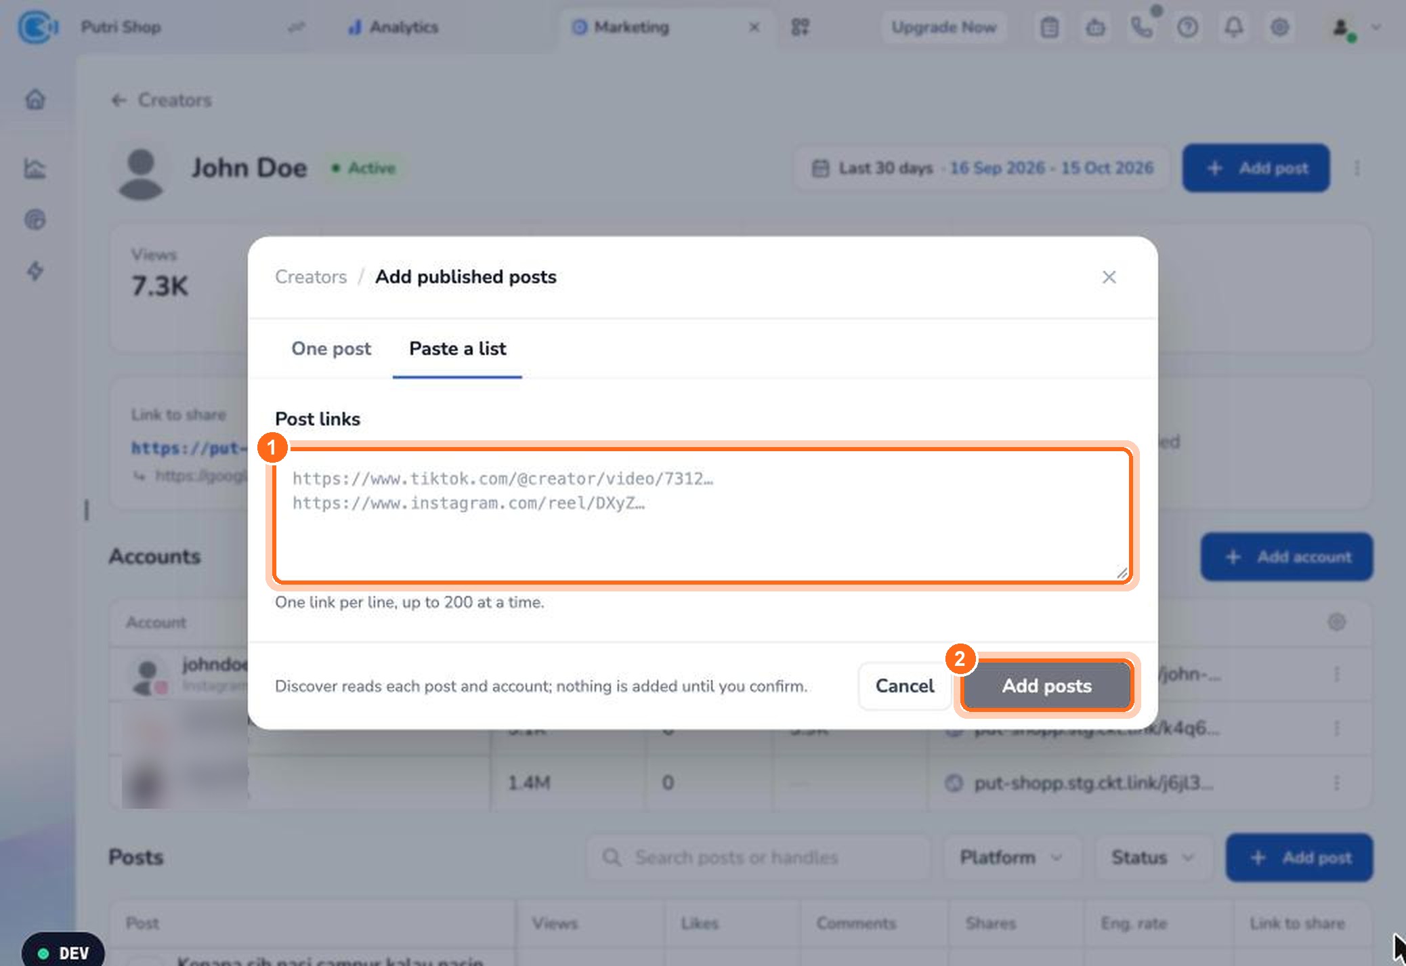Screen dimensions: 1406x966
Task: Open Accounts table column settings gear
Action: [1336, 622]
